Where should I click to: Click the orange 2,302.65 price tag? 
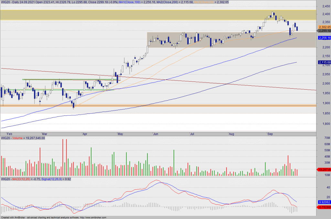[324, 27]
